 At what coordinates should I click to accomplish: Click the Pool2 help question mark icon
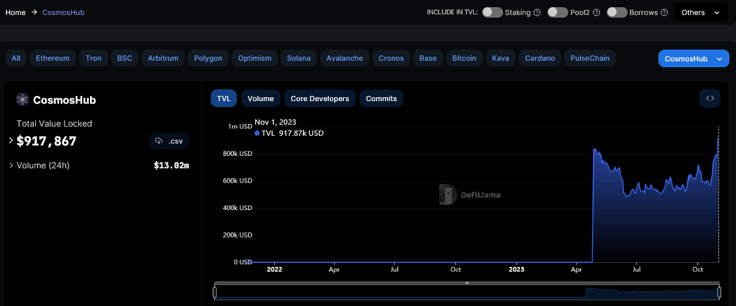click(596, 12)
